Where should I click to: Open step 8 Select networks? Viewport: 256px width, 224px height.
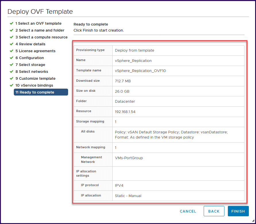pyautogui.click(x=32, y=72)
